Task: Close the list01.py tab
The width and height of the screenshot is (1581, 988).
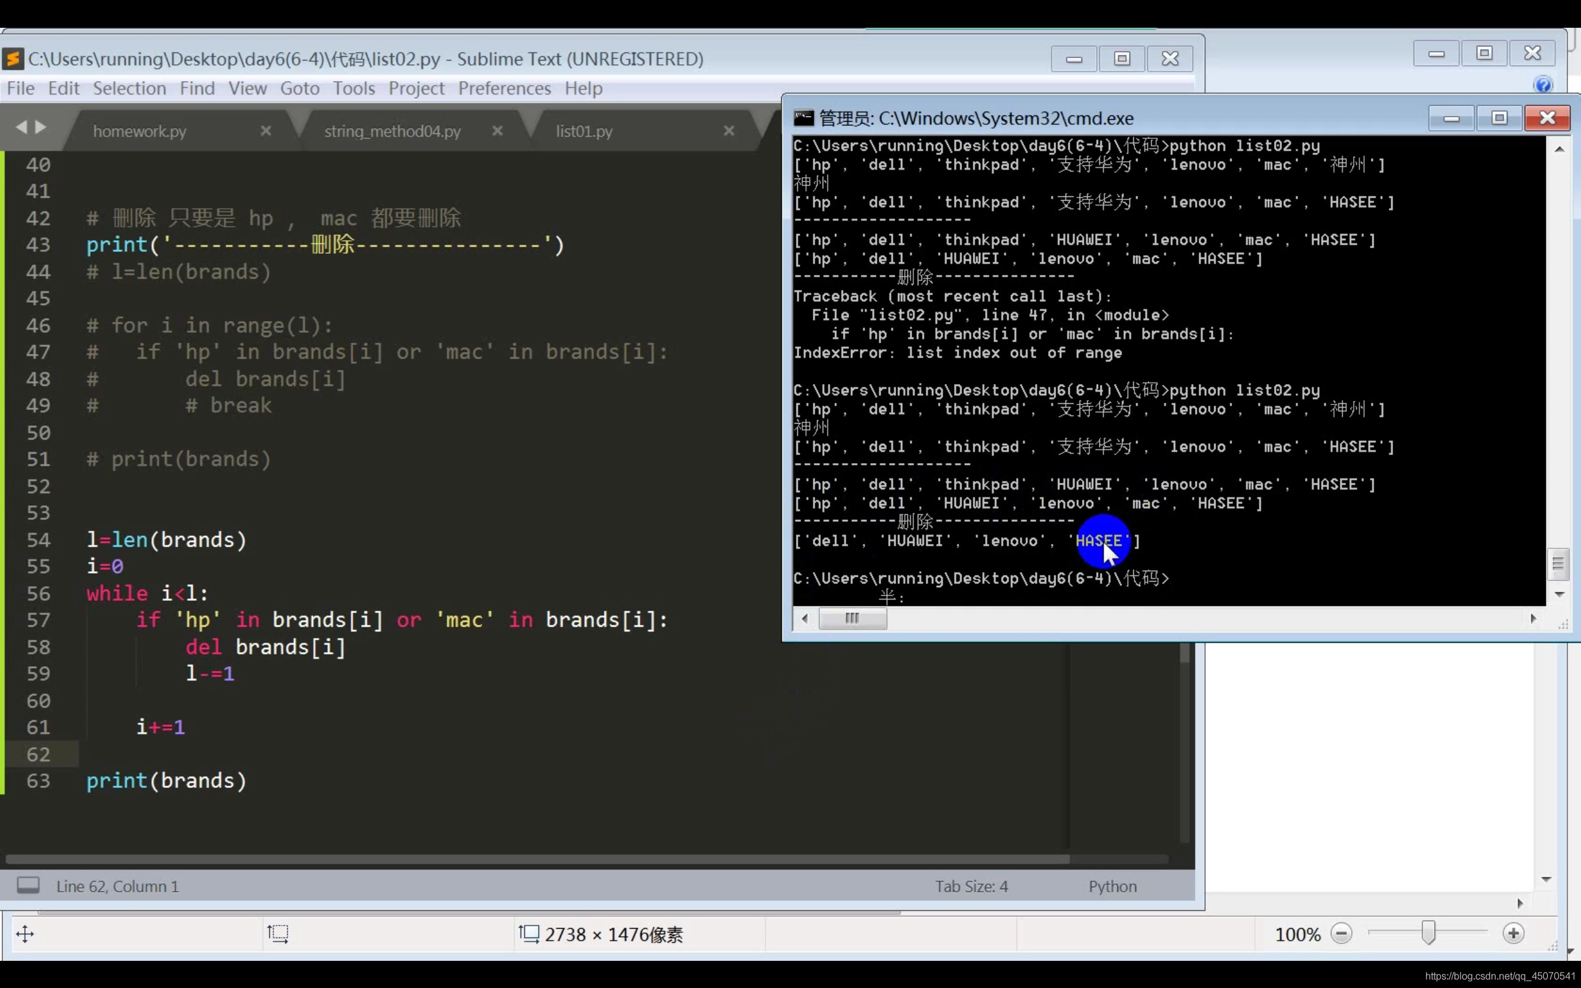Action: [x=729, y=131]
